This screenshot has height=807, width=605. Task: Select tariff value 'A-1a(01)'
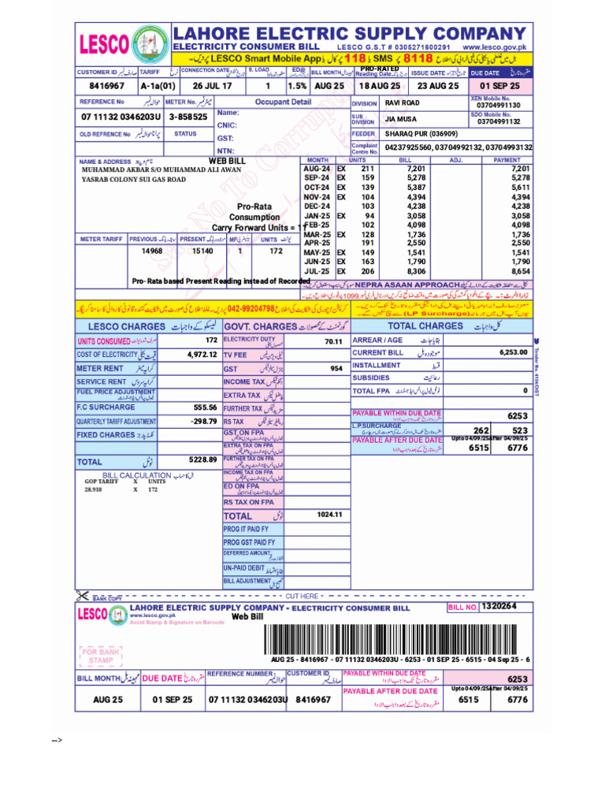[x=158, y=86]
